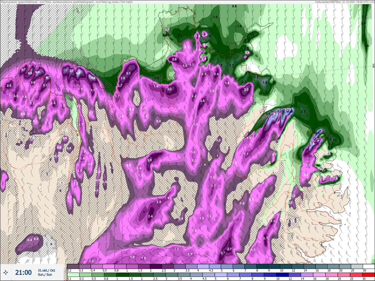Click the '4.7' precipitation value on the map
Image resolution: width=375 pixels, height=281 pixels.
(48, 78)
